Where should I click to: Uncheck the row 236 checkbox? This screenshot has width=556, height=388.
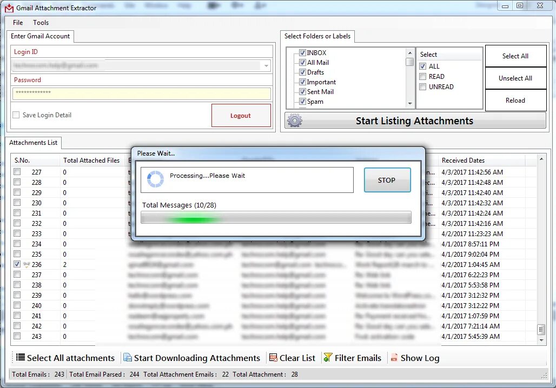coord(17,264)
